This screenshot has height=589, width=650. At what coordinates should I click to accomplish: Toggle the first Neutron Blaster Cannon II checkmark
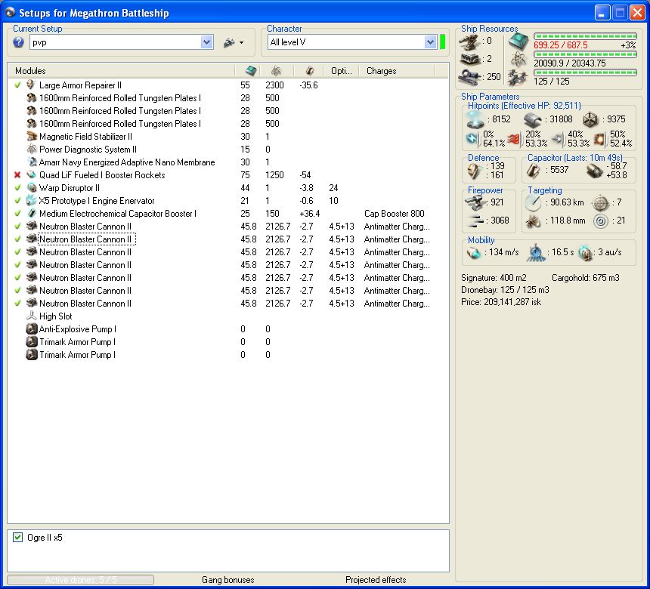pyautogui.click(x=17, y=226)
